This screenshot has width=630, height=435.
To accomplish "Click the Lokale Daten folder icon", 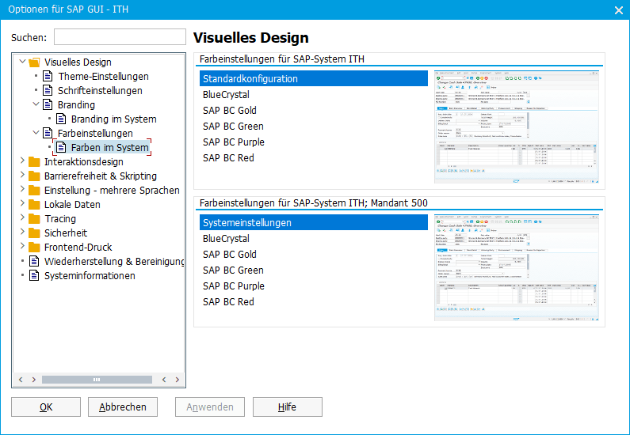I will click(x=35, y=205).
